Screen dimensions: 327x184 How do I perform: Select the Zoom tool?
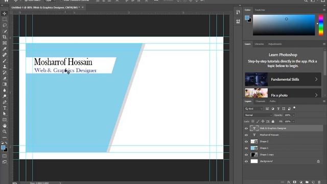pyautogui.click(x=5, y=132)
